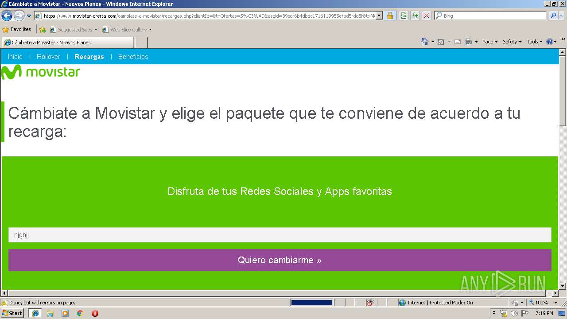Open Suggested Sites dropdown
567x319 pixels.
click(74, 30)
